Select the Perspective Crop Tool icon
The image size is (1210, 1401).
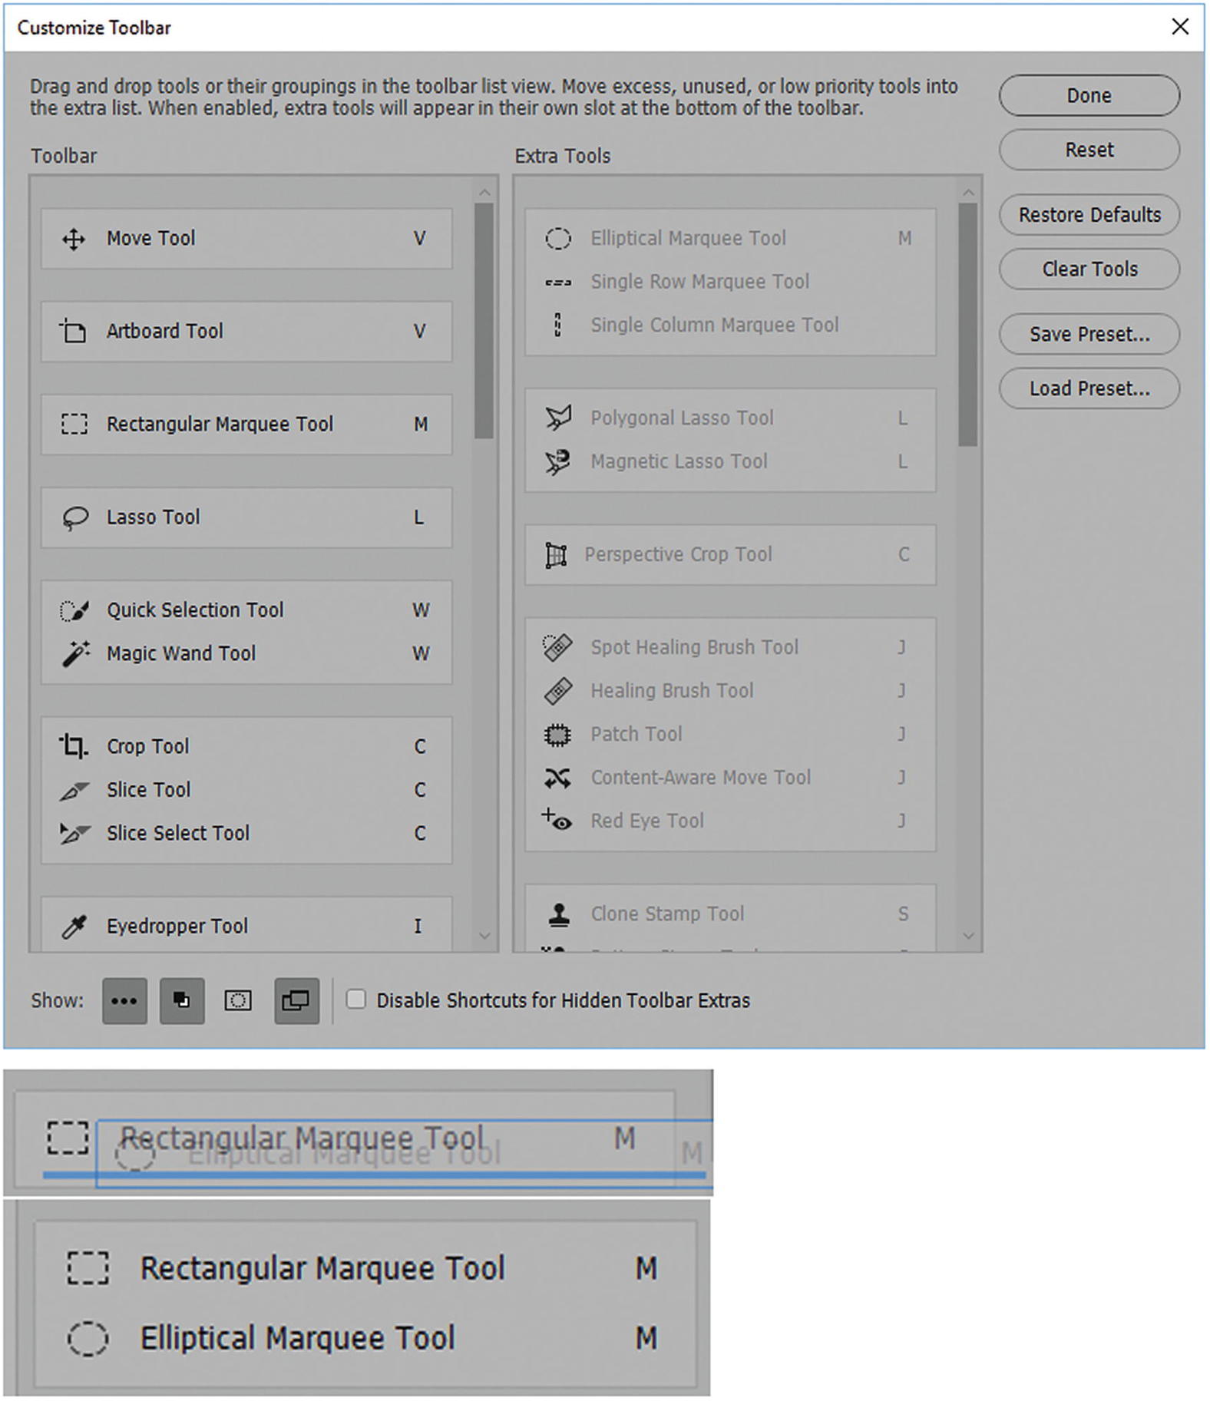coord(556,555)
